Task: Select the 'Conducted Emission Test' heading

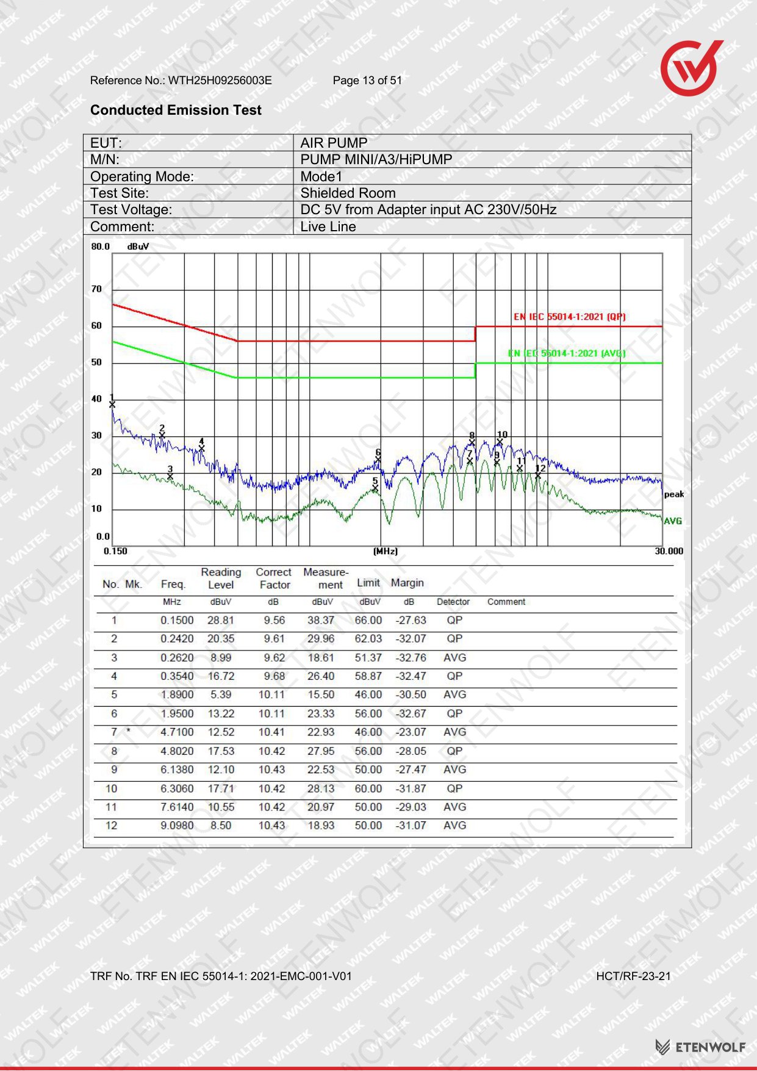Action: 176,110
